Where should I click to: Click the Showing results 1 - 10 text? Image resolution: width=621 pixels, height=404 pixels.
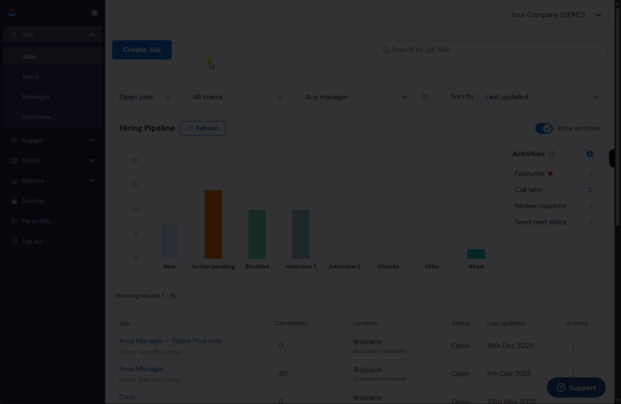tap(146, 296)
